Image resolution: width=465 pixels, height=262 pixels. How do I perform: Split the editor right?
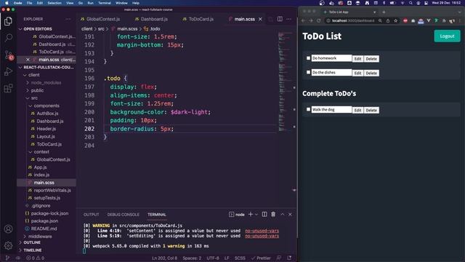(280, 19)
